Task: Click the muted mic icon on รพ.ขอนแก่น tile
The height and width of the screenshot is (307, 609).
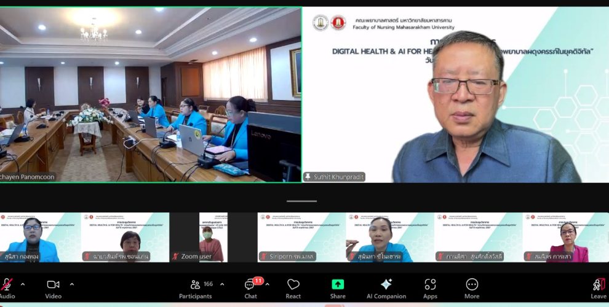Action: (x=87, y=256)
